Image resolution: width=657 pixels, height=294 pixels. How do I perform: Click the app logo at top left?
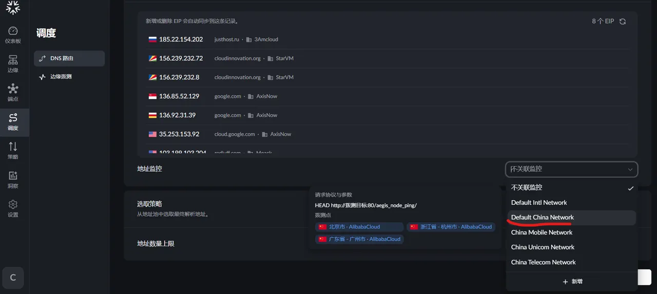[13, 7]
